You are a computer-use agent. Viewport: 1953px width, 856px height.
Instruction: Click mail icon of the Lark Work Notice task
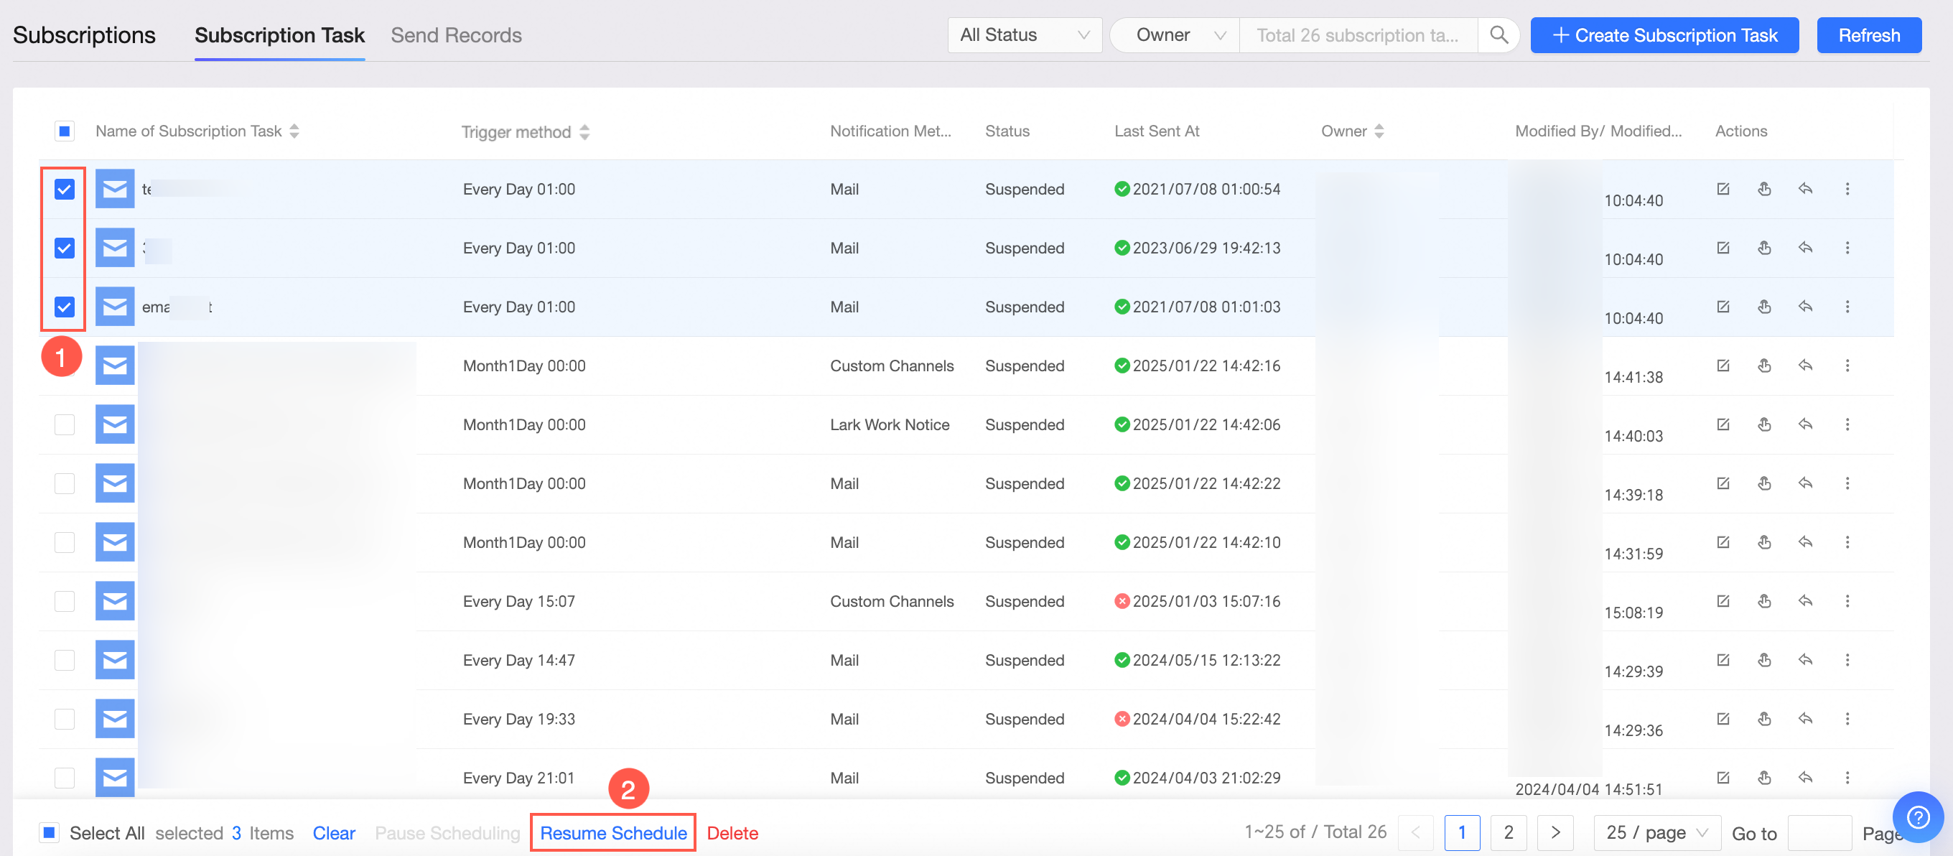point(114,424)
